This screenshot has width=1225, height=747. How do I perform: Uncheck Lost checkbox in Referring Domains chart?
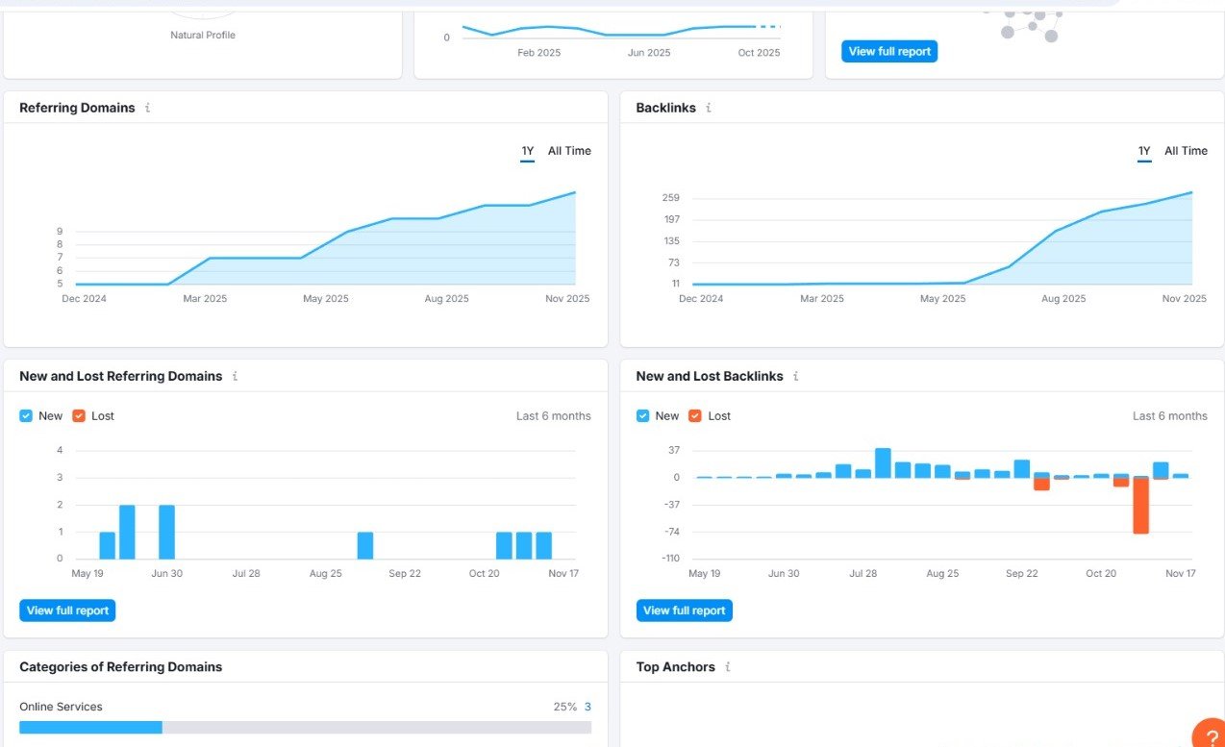pos(79,416)
